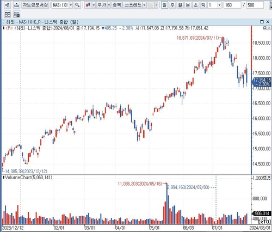Click the candlestick chart type icon
Viewport: 272px width, 232px height.
(x=88, y=5)
